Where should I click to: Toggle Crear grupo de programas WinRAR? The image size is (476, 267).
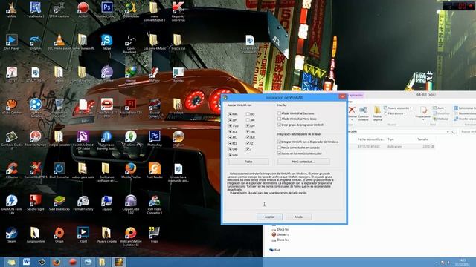[279, 125]
